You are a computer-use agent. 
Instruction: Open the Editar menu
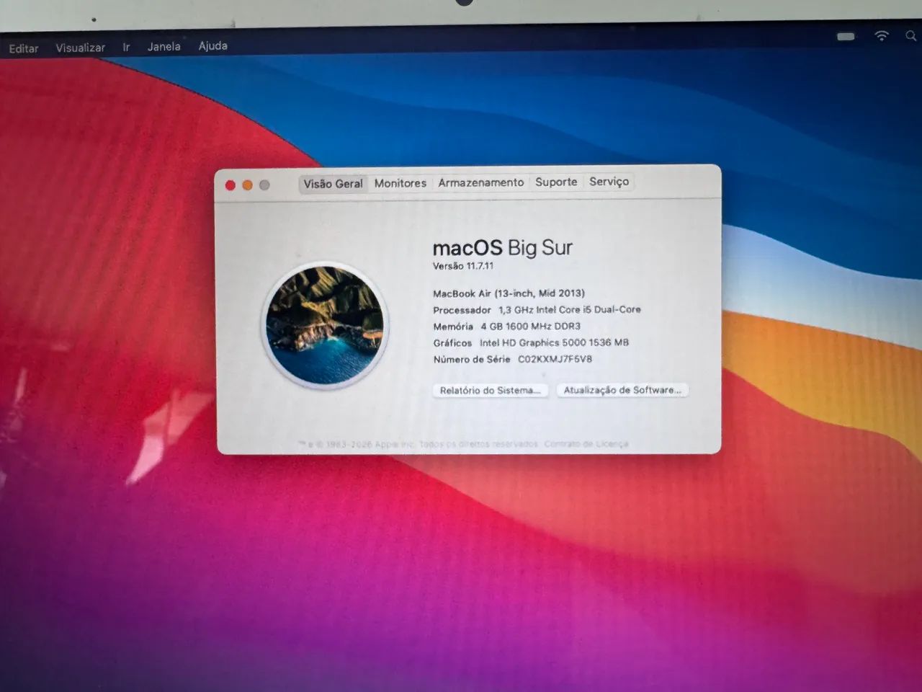click(24, 48)
